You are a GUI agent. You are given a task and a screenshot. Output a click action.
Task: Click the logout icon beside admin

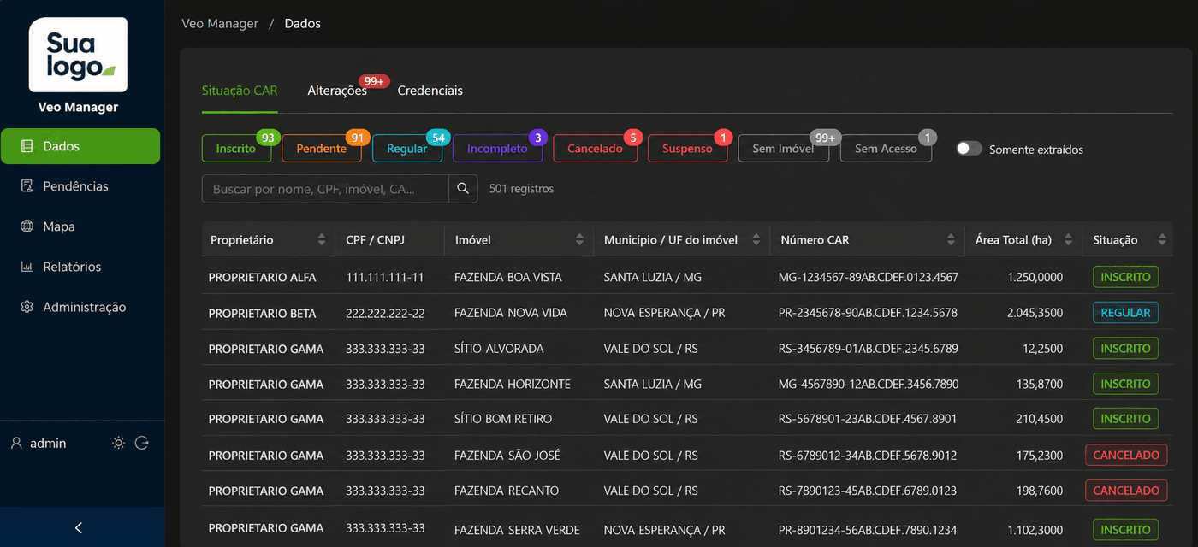pos(142,444)
